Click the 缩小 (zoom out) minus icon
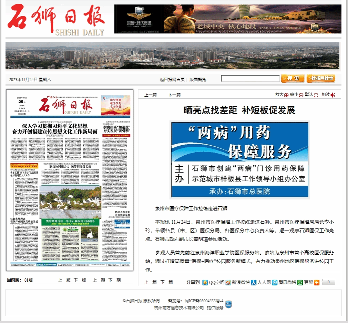348x323 pixels. tap(301, 95)
